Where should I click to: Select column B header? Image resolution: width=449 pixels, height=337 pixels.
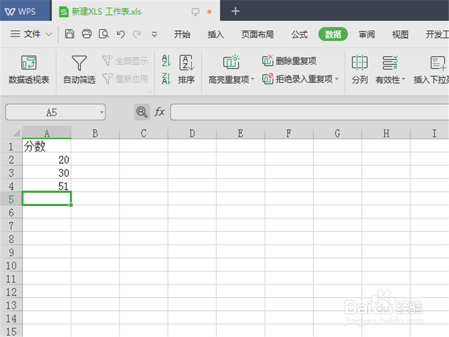click(95, 133)
